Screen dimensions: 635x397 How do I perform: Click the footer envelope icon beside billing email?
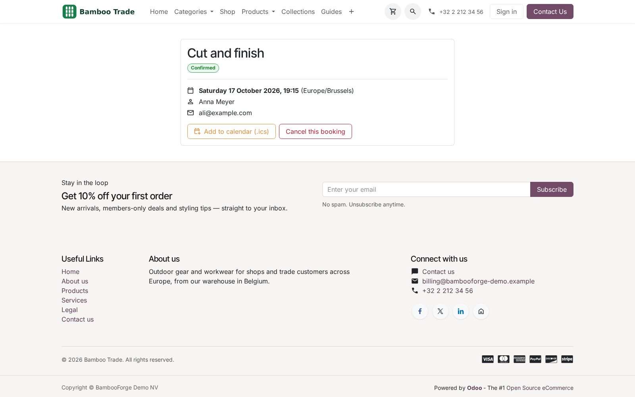coord(415,281)
